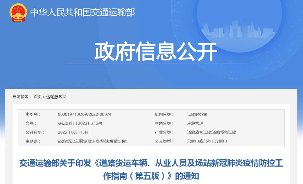
Task: Select the value 部明电或部办公厅明电
Action: tap(207, 141)
